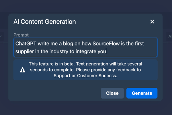172x115 pixels.
Task: Click the "AI Content Generation" dialog title
Action: tap(44, 22)
